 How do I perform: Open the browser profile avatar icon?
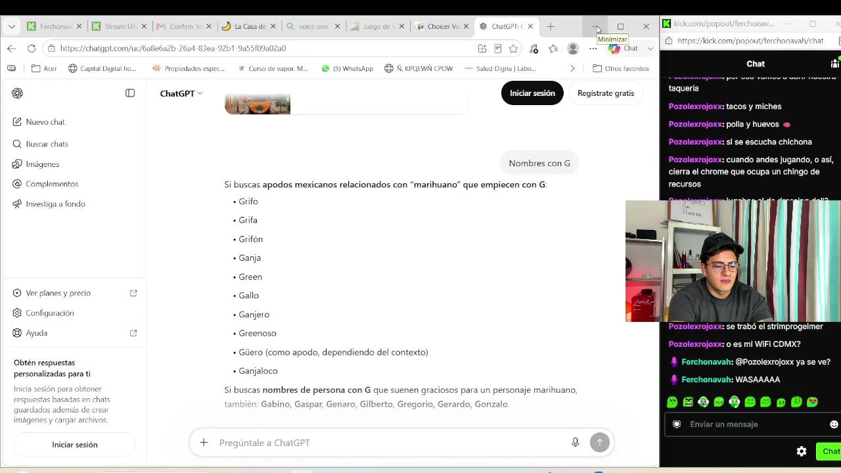tap(573, 49)
